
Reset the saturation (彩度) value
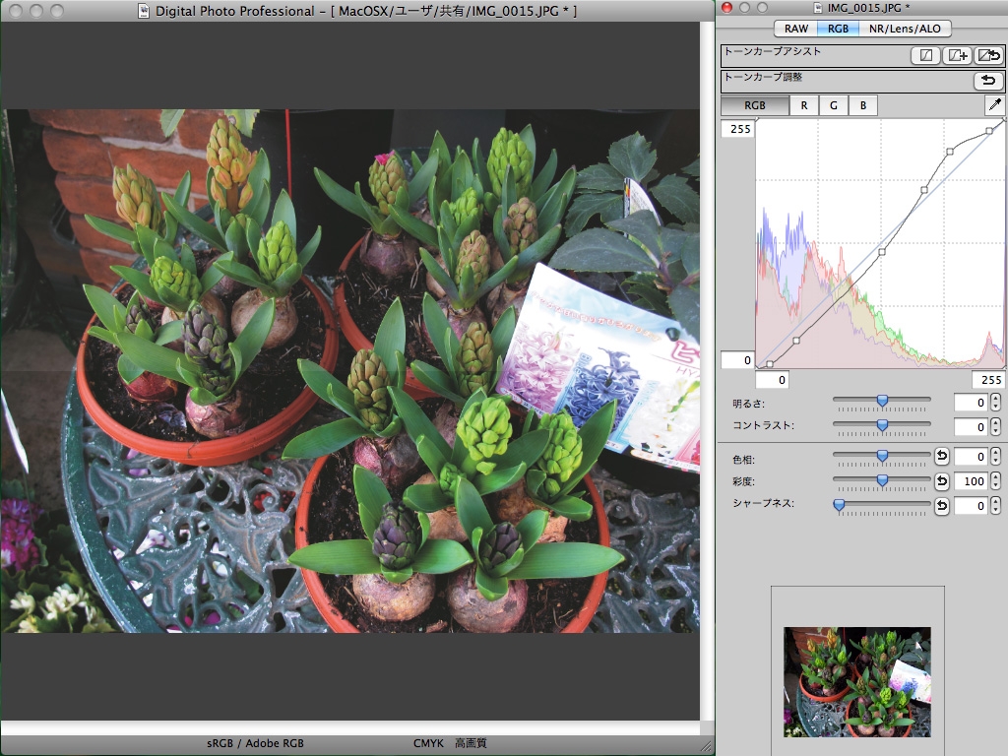pos(942,481)
